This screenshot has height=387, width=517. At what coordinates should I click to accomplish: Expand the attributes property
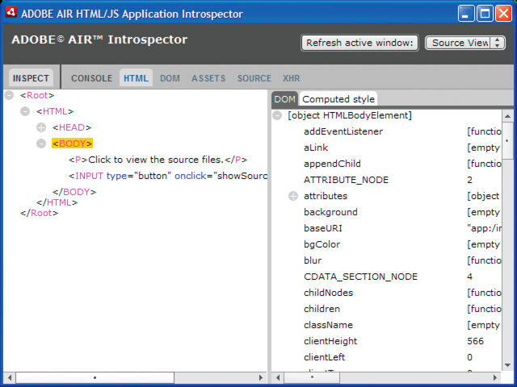click(x=293, y=196)
